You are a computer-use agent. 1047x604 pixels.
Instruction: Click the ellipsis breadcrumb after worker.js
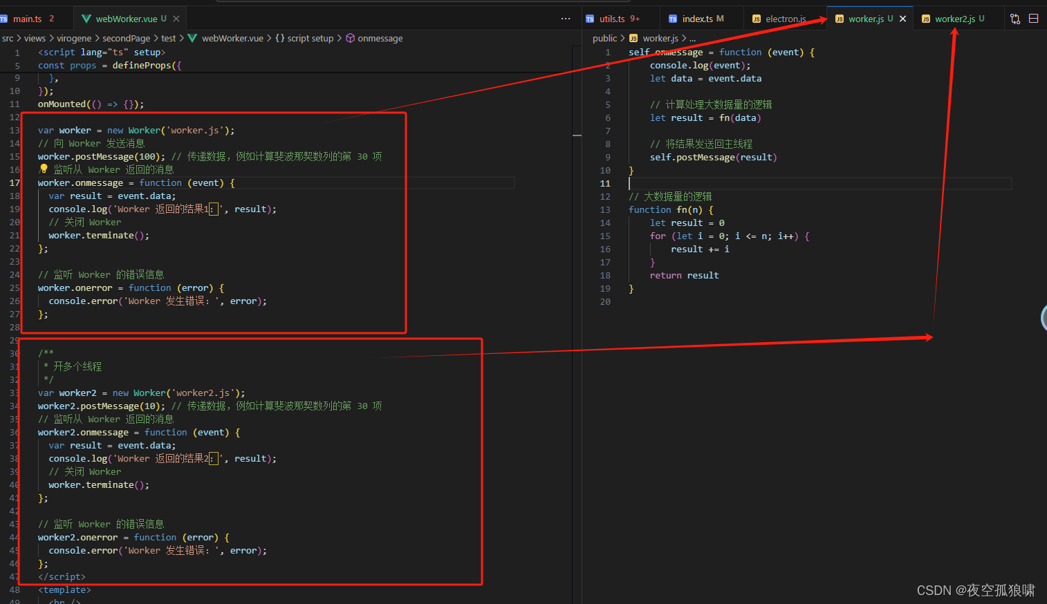coord(692,38)
